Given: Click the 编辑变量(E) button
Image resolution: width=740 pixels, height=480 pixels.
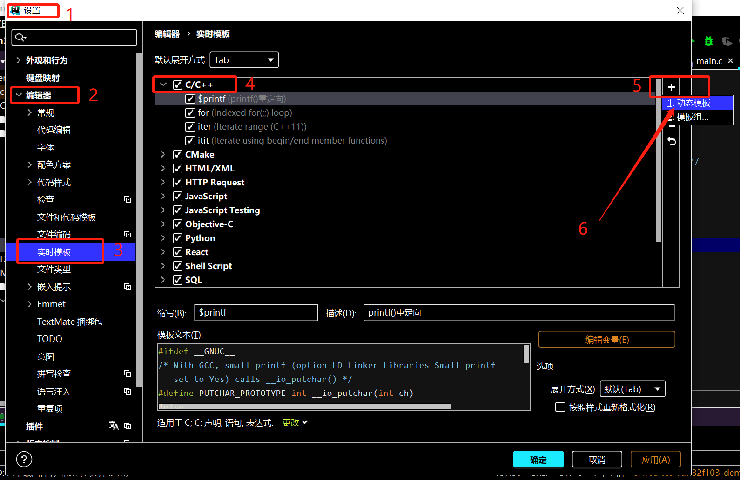Looking at the screenshot, I should click(x=607, y=339).
